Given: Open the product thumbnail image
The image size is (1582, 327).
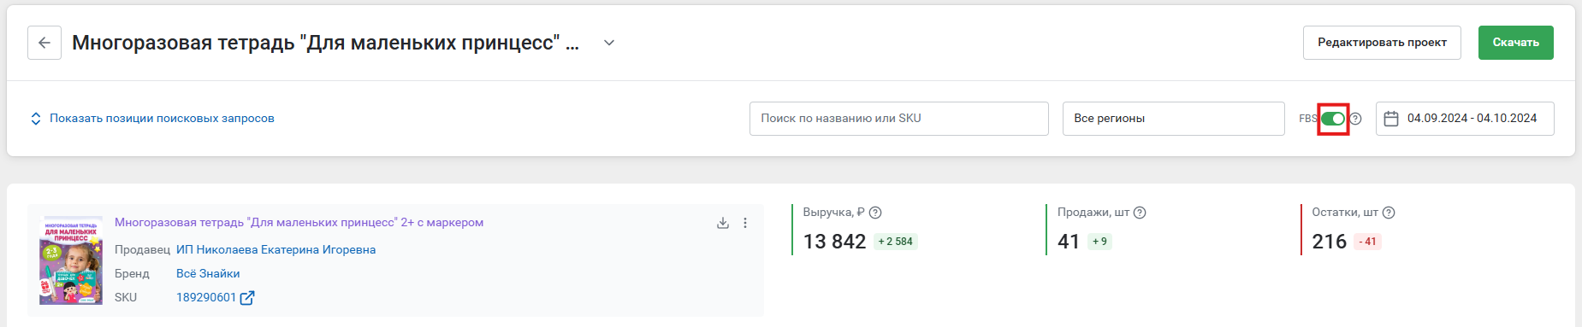Looking at the screenshot, I should coord(71,260).
